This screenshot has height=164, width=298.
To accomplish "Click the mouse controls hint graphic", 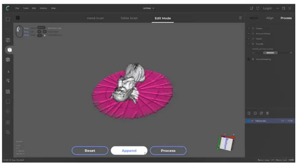I will pos(19,31).
